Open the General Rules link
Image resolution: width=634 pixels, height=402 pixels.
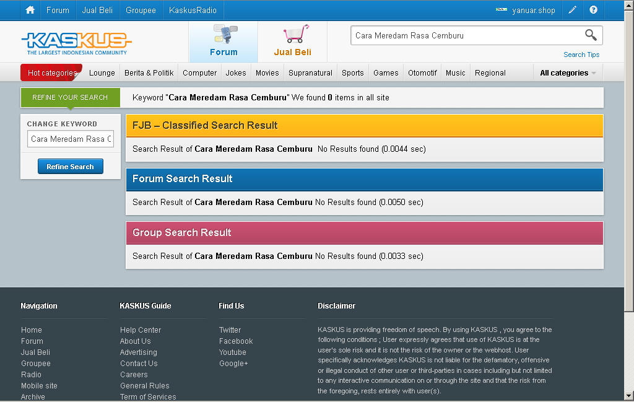coord(145,386)
